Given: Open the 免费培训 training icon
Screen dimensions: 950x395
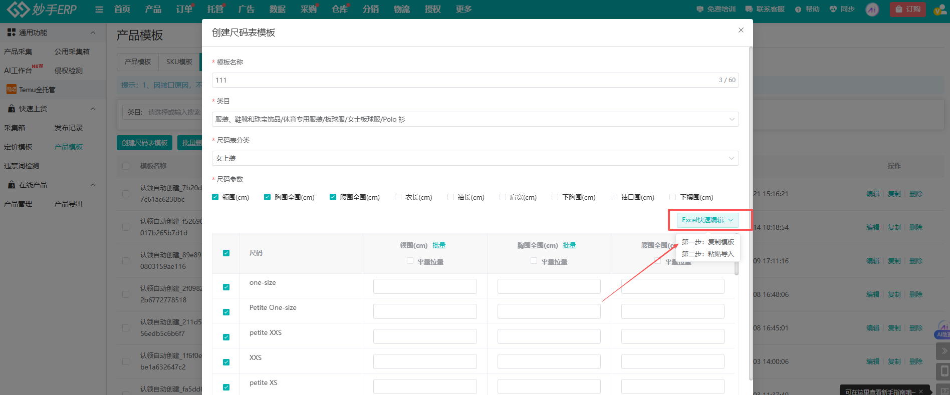Looking at the screenshot, I should point(700,9).
